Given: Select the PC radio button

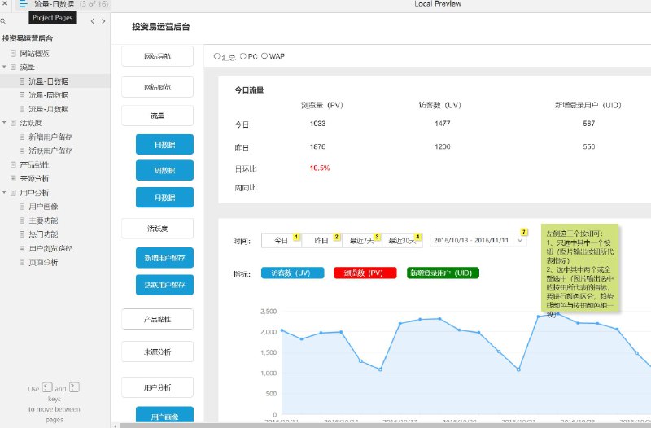Looking at the screenshot, I should pos(243,56).
